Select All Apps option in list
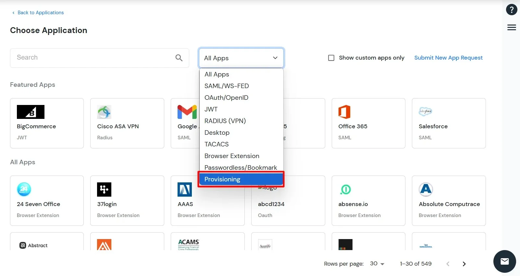Screen dimensions: 520x276 point(241,74)
